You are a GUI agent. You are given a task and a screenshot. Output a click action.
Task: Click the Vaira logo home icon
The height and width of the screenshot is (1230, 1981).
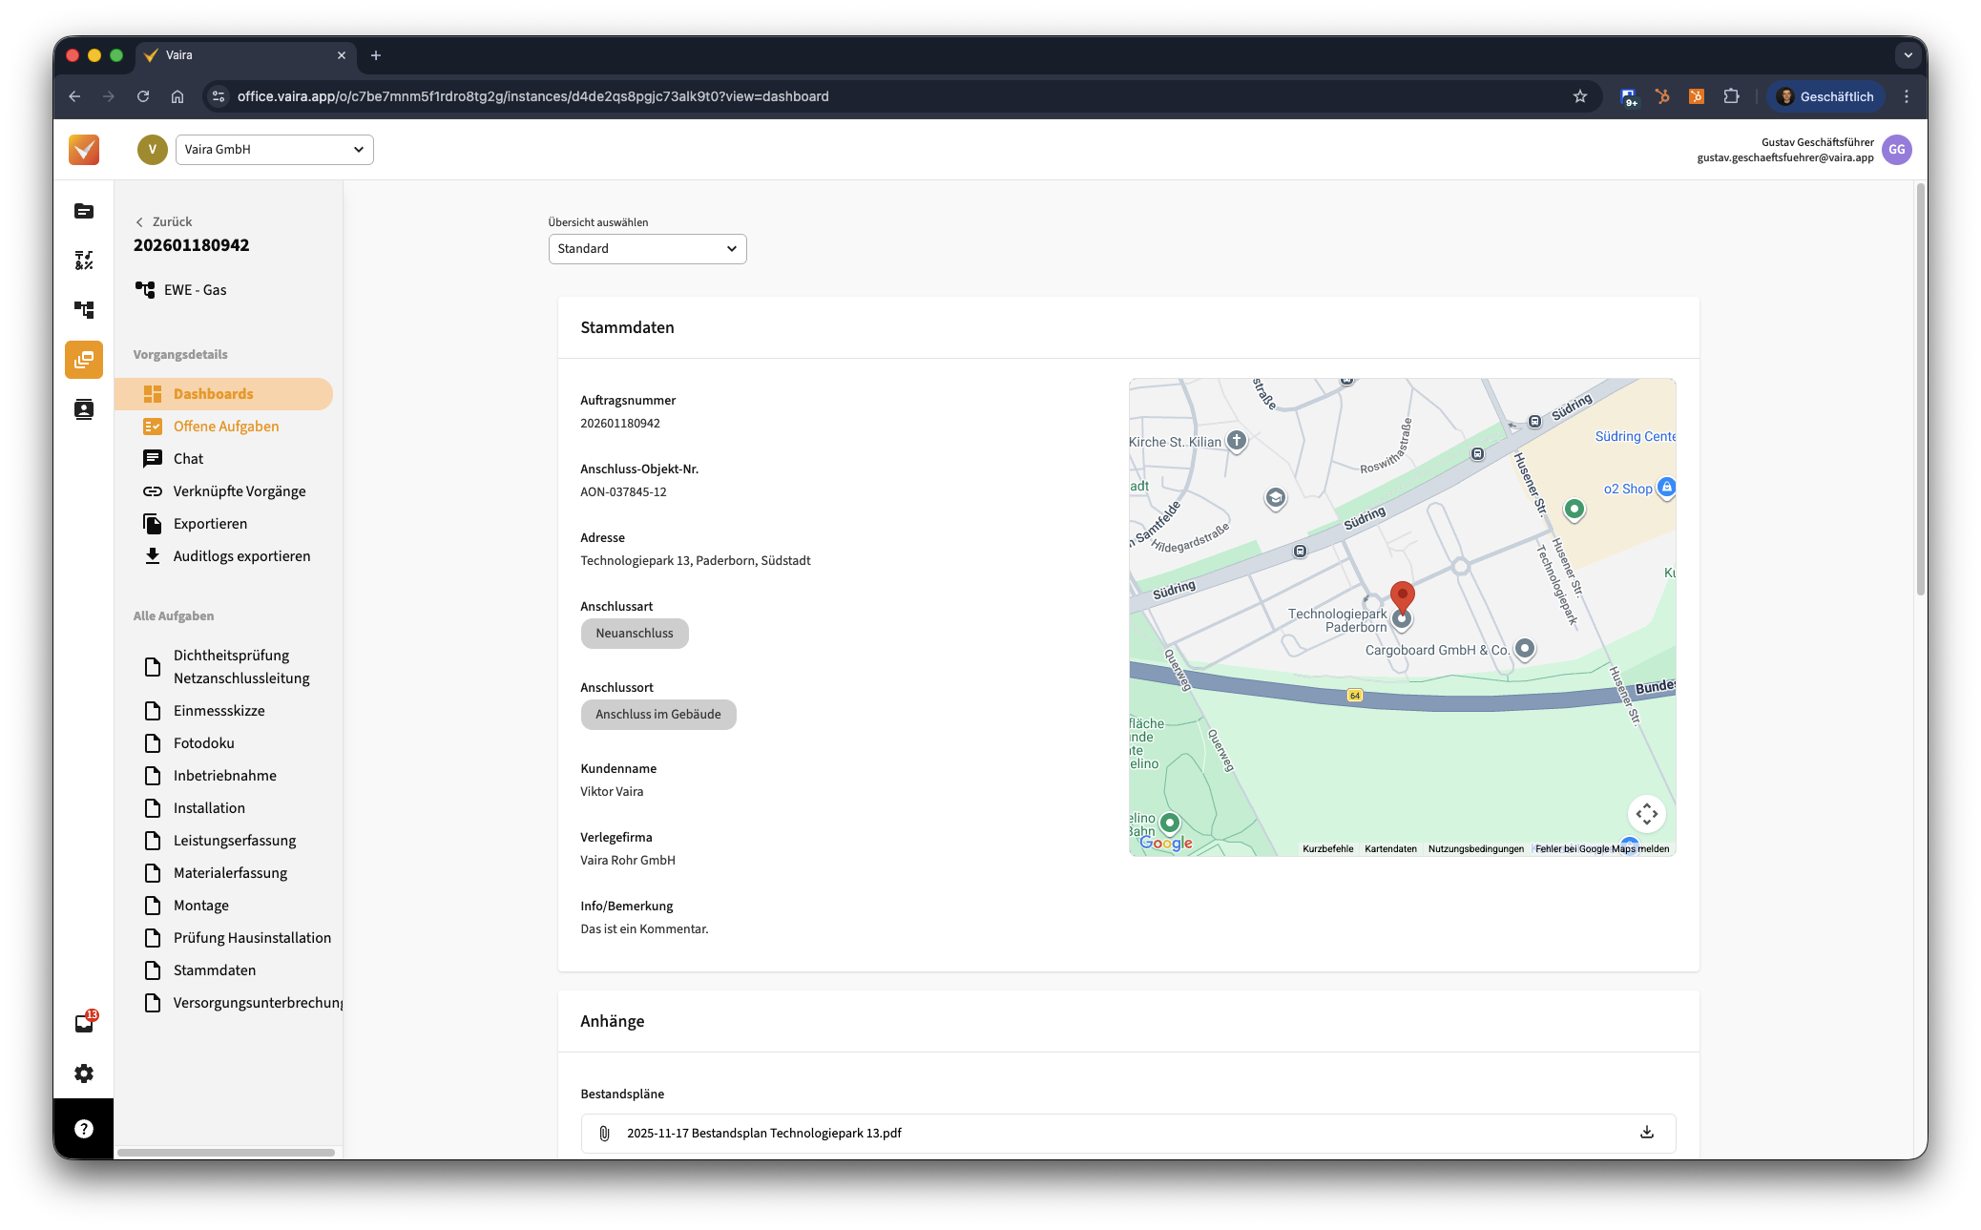coord(84,150)
